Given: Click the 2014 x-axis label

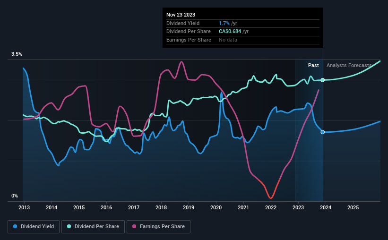Looking at the screenshot, I should (52, 207).
